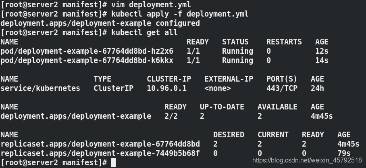The image size is (366, 168).
Task: Click the replicaset age 79s
Action: (x=344, y=153)
